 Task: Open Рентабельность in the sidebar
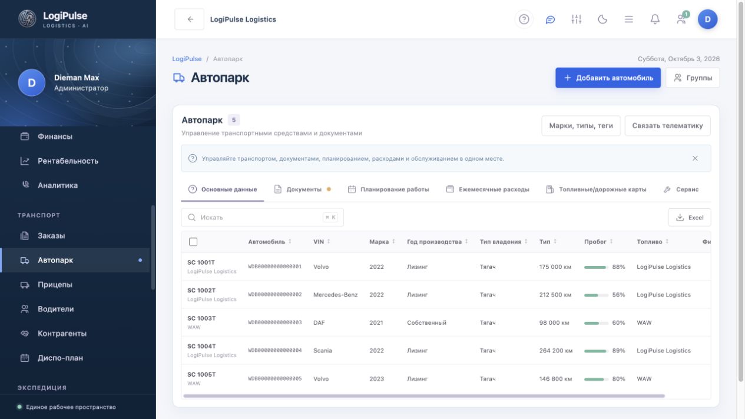point(75,161)
